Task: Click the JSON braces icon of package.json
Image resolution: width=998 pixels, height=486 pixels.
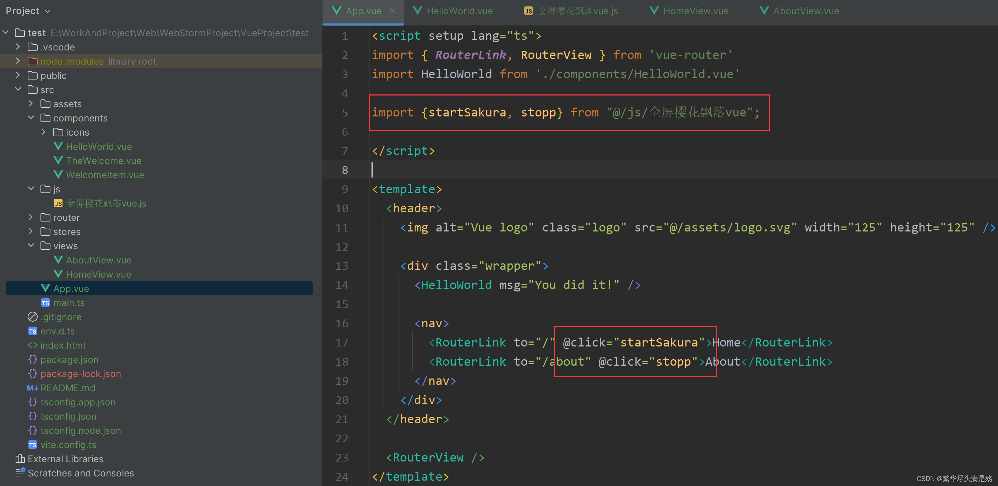Action: click(33, 359)
